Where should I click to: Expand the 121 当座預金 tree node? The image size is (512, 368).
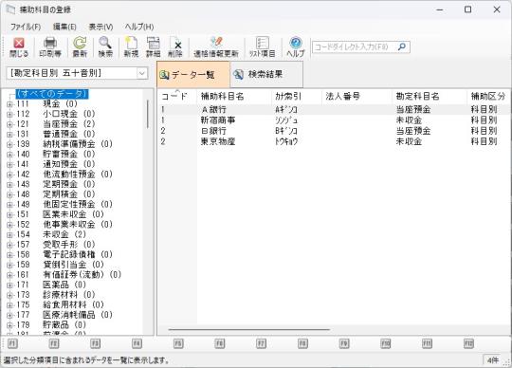tap(9, 124)
